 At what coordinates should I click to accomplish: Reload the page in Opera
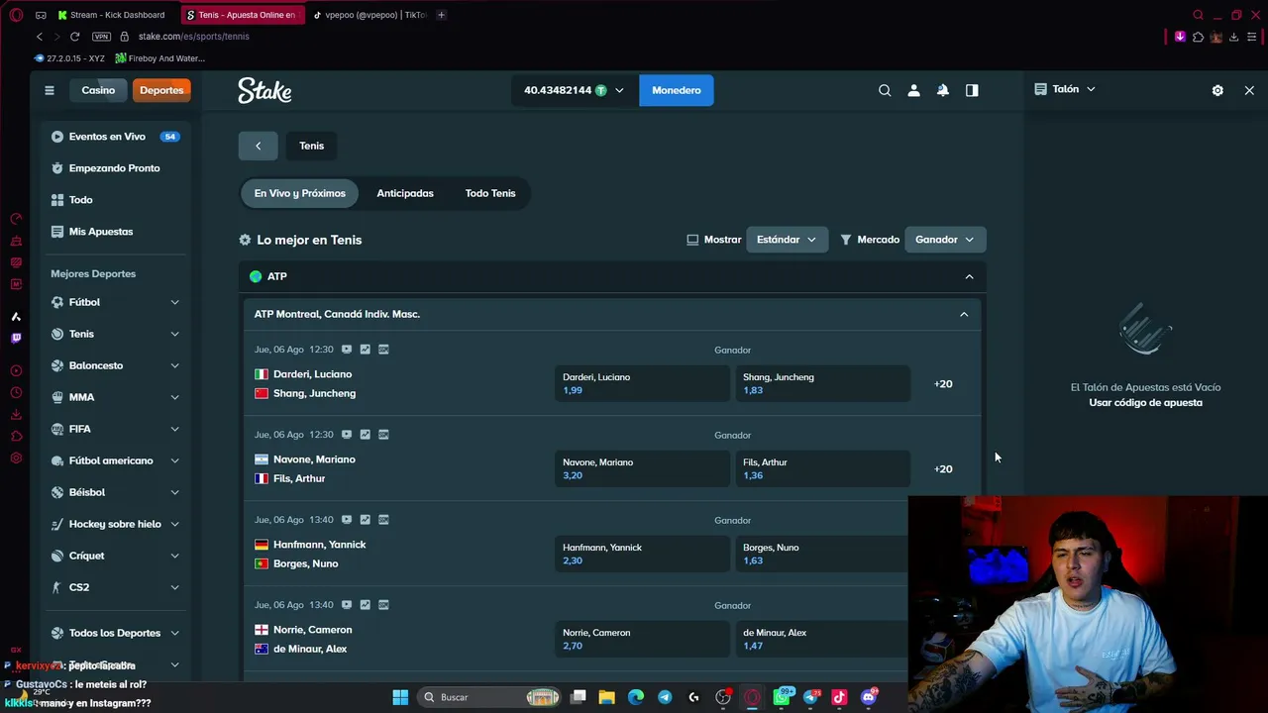click(x=74, y=37)
